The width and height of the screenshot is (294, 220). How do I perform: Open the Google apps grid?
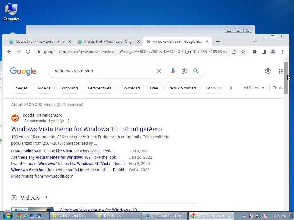pyautogui.click(x=281, y=71)
